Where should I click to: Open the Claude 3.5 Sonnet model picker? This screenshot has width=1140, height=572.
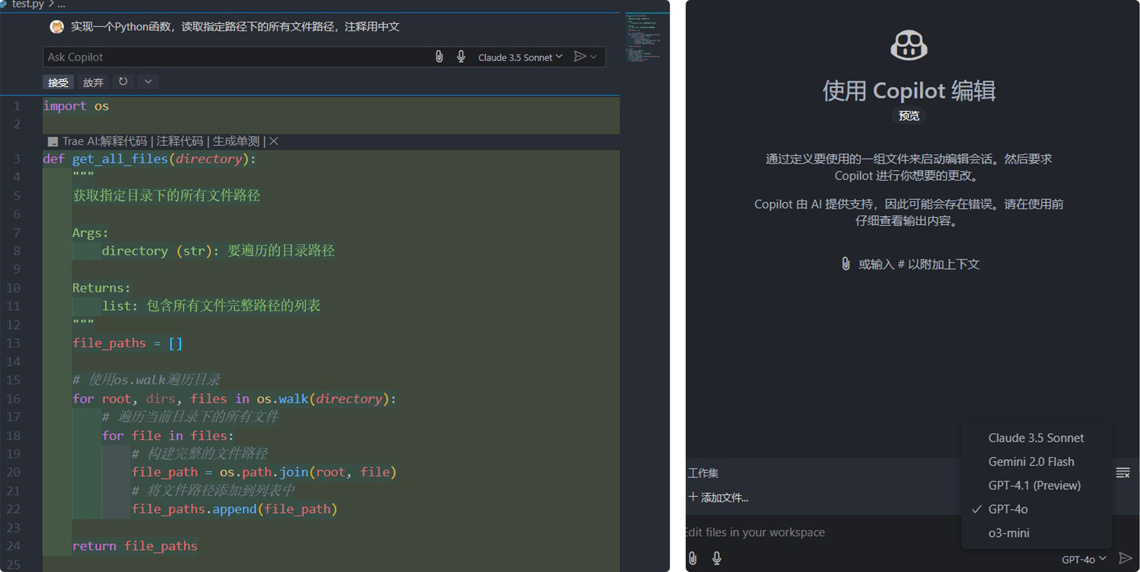[520, 57]
